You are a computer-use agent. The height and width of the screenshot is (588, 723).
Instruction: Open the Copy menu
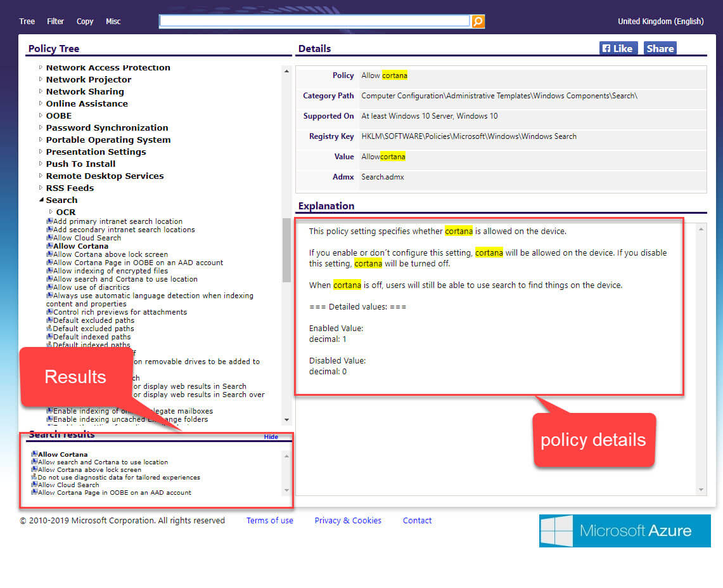coord(85,21)
